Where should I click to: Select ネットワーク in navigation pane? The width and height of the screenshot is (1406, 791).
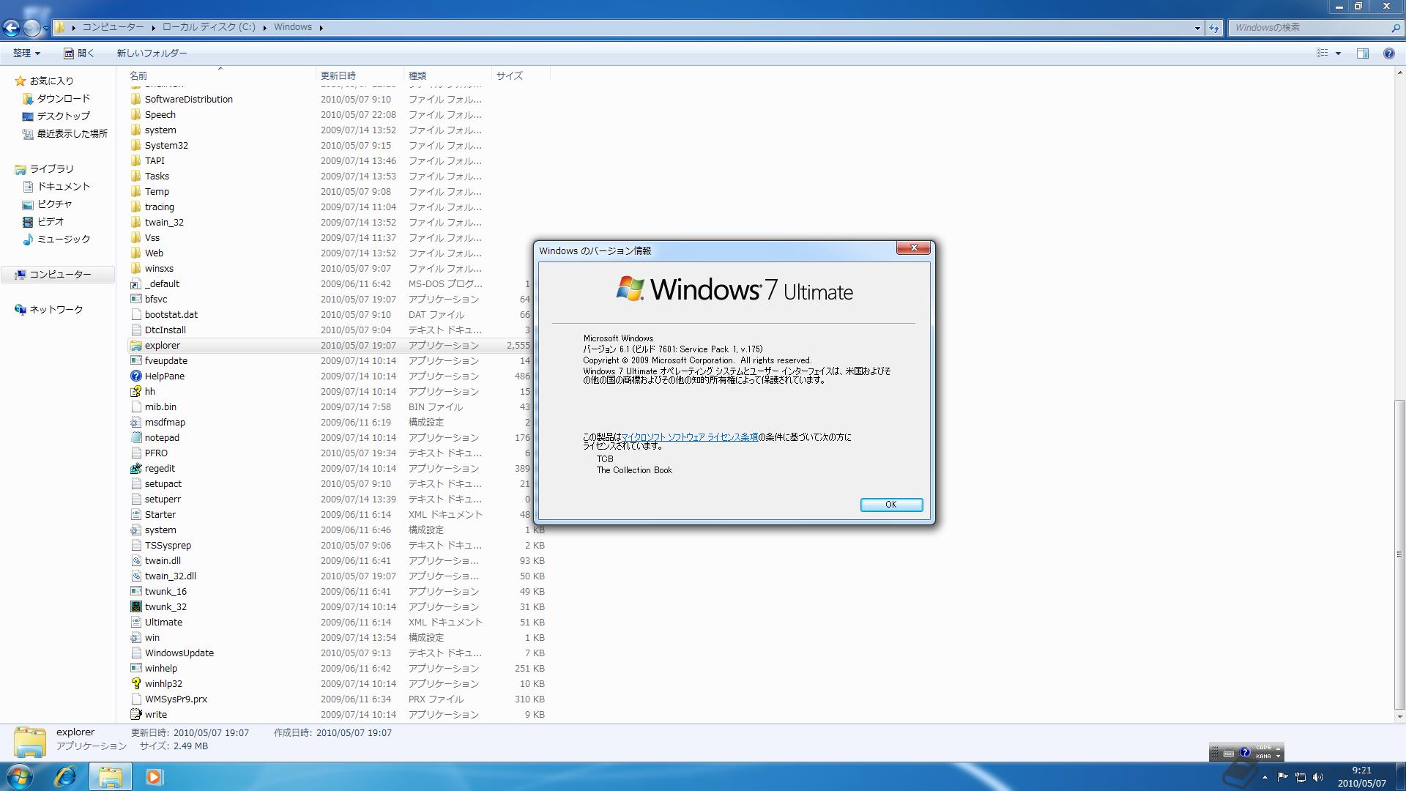tap(56, 309)
